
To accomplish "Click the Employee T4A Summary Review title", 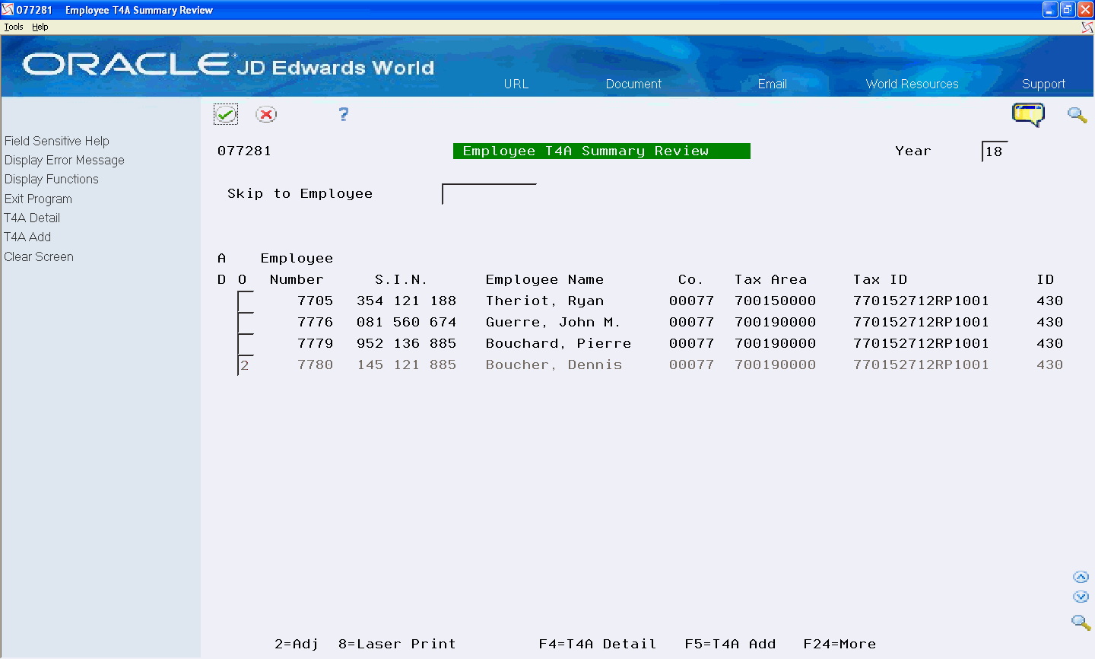I will tap(601, 151).
